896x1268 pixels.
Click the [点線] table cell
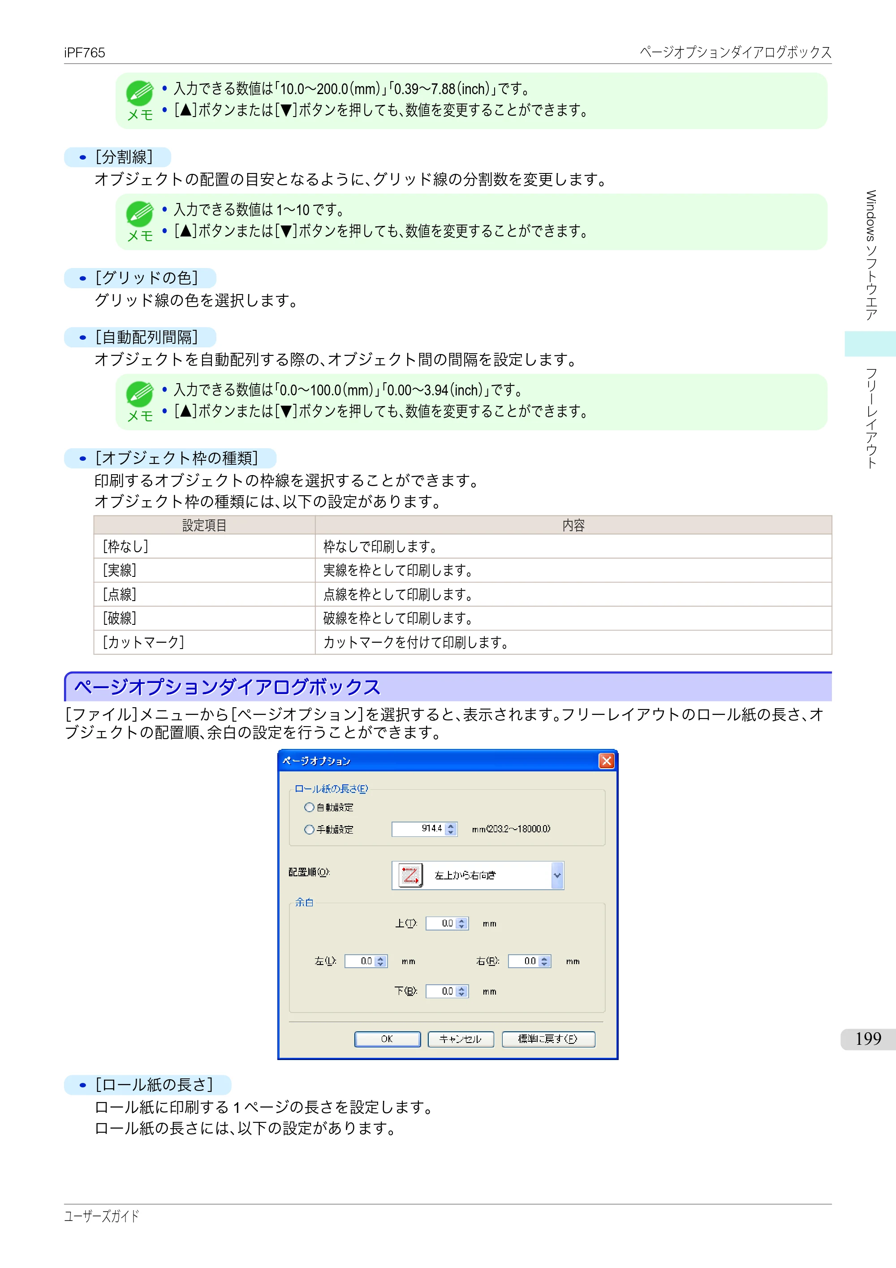(x=204, y=594)
